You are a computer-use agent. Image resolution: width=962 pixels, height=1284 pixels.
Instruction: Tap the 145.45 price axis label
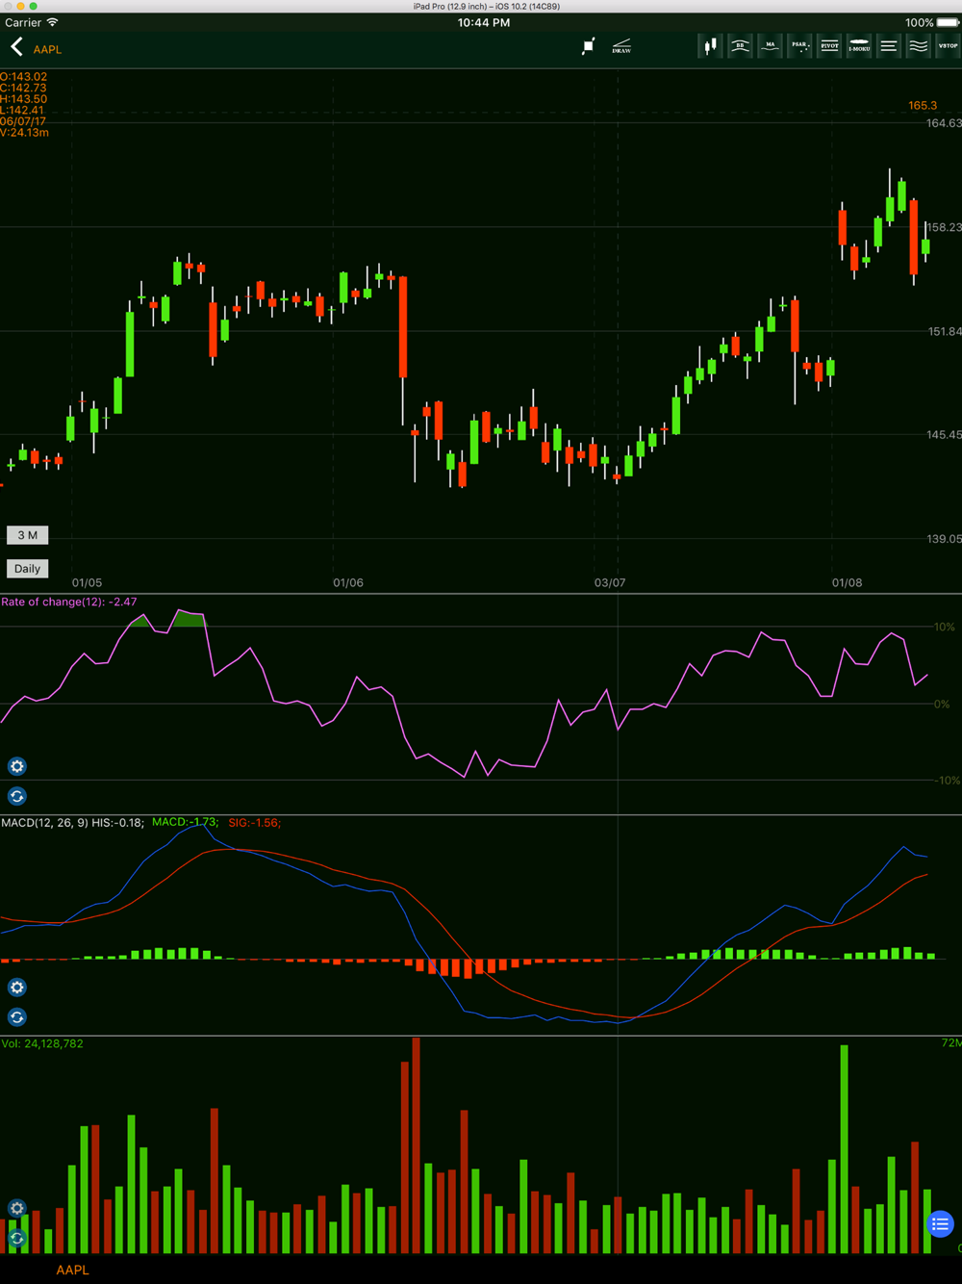pos(944,435)
